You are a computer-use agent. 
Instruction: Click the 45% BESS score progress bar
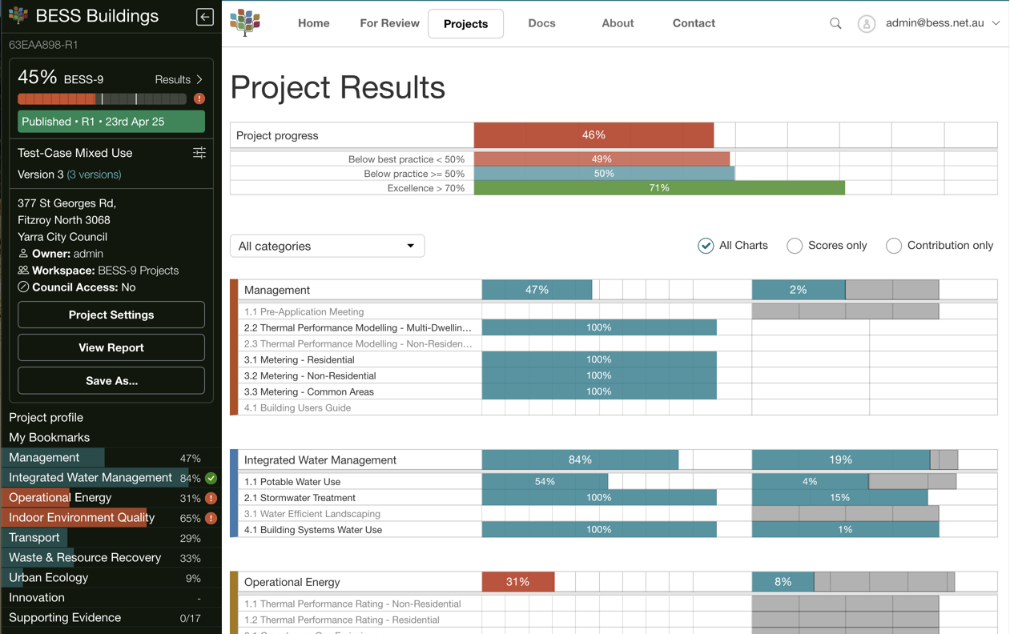[x=102, y=99]
